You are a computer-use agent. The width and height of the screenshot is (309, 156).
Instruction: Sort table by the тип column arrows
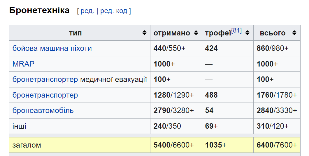pyautogui.click(x=145, y=33)
